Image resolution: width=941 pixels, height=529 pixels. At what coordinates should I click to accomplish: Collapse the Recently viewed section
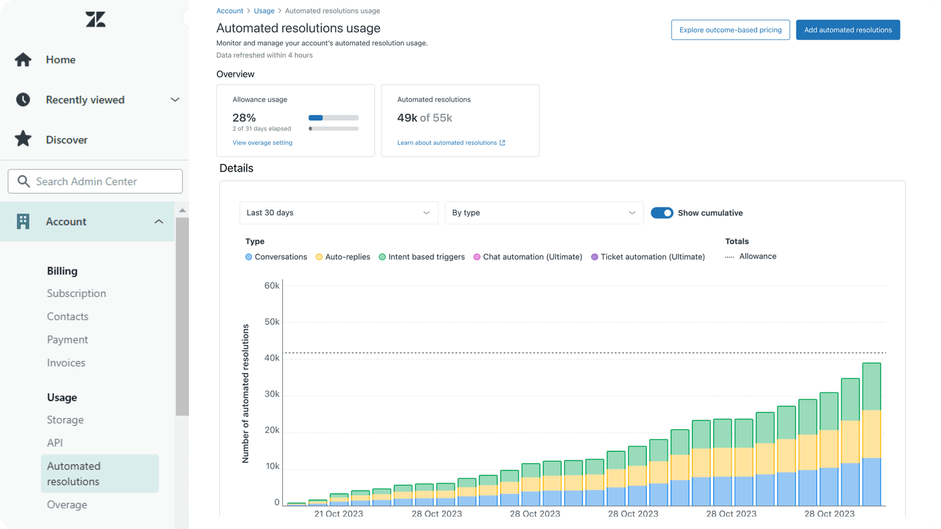[x=175, y=99]
